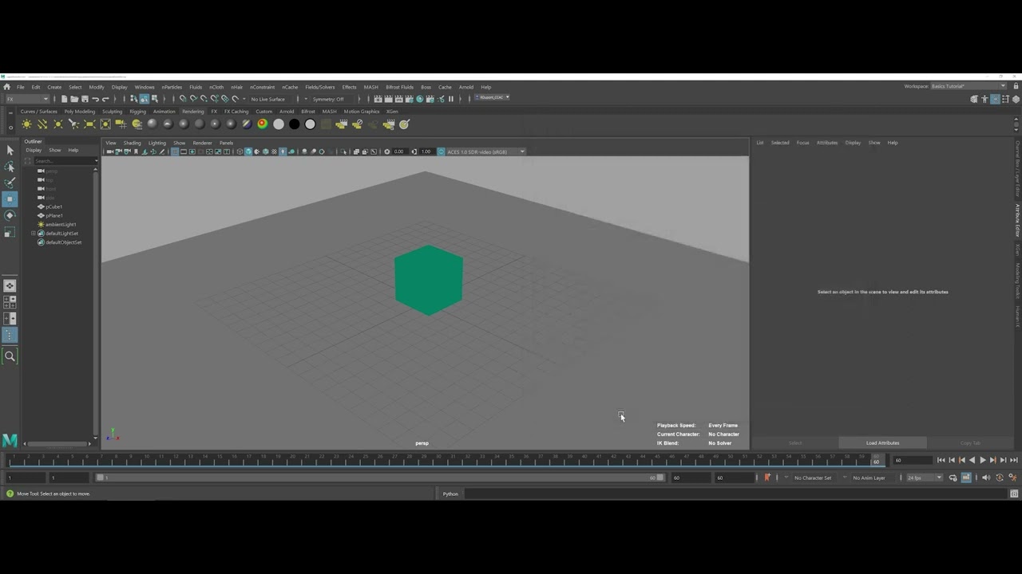Activate the Move tool in toolbox
Image resolution: width=1022 pixels, height=574 pixels.
click(10, 199)
